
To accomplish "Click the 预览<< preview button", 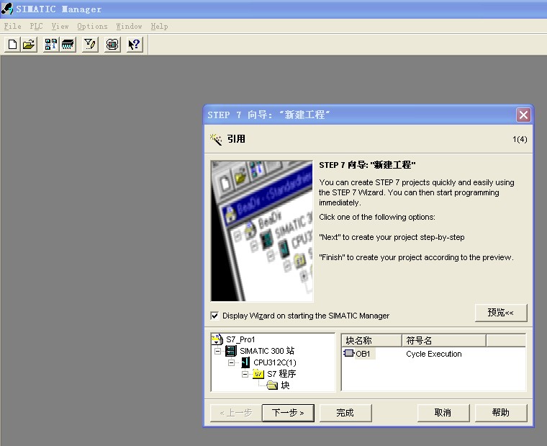I will coord(501,313).
